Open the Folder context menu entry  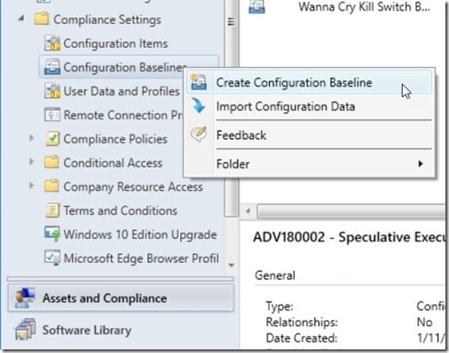(x=309, y=164)
